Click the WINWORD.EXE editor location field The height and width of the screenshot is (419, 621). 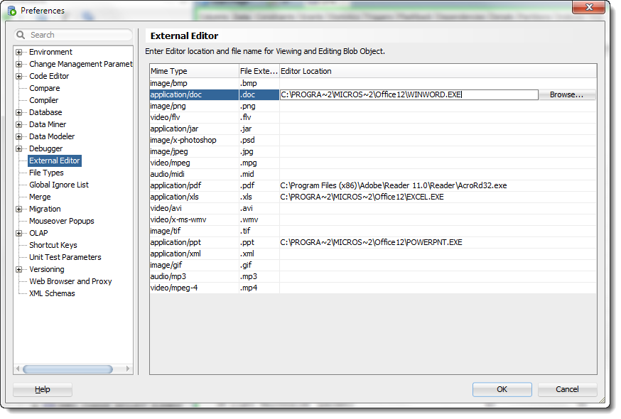(x=409, y=95)
